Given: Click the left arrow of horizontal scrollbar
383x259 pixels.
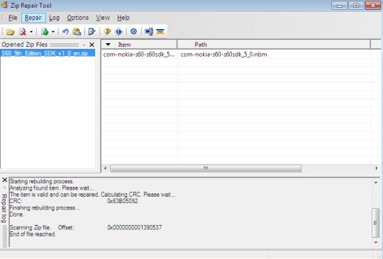Looking at the screenshot, I should pos(105,168).
